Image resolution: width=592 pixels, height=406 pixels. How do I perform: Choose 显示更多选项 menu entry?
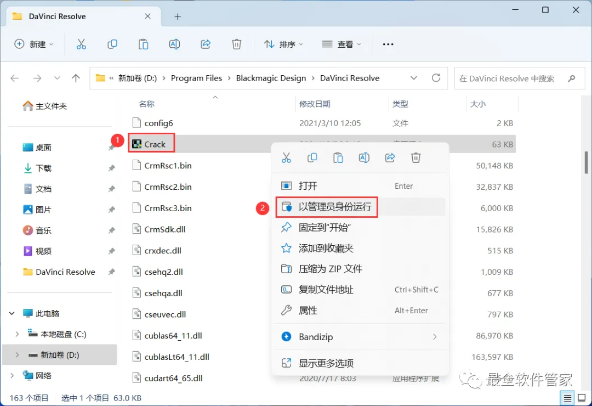point(360,363)
